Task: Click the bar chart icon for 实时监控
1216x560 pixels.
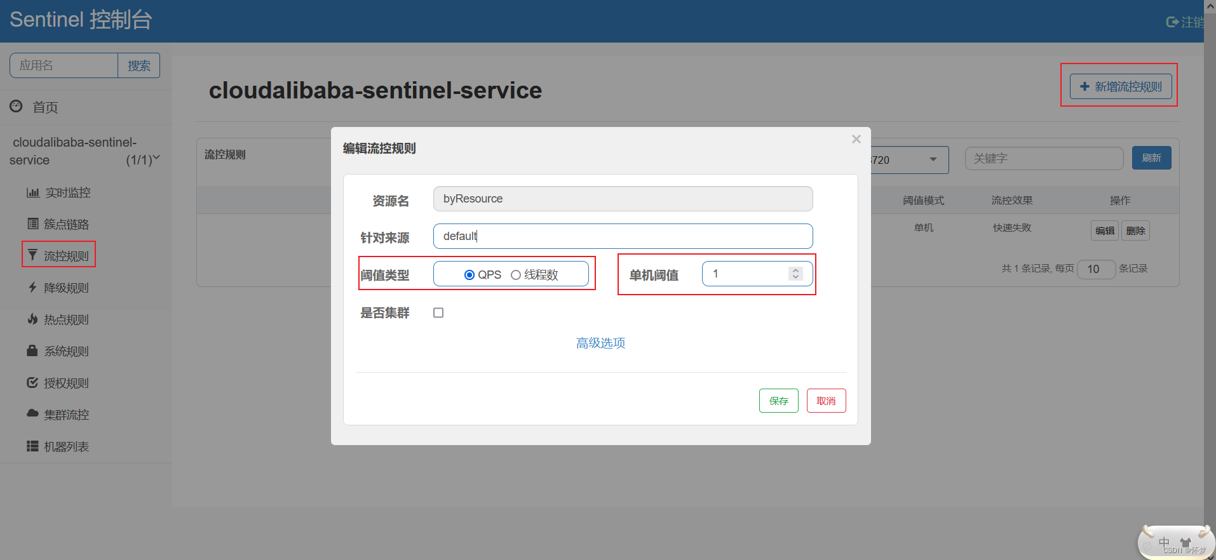Action: point(32,192)
